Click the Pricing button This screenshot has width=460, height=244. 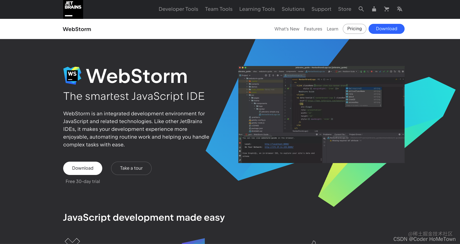coord(354,29)
